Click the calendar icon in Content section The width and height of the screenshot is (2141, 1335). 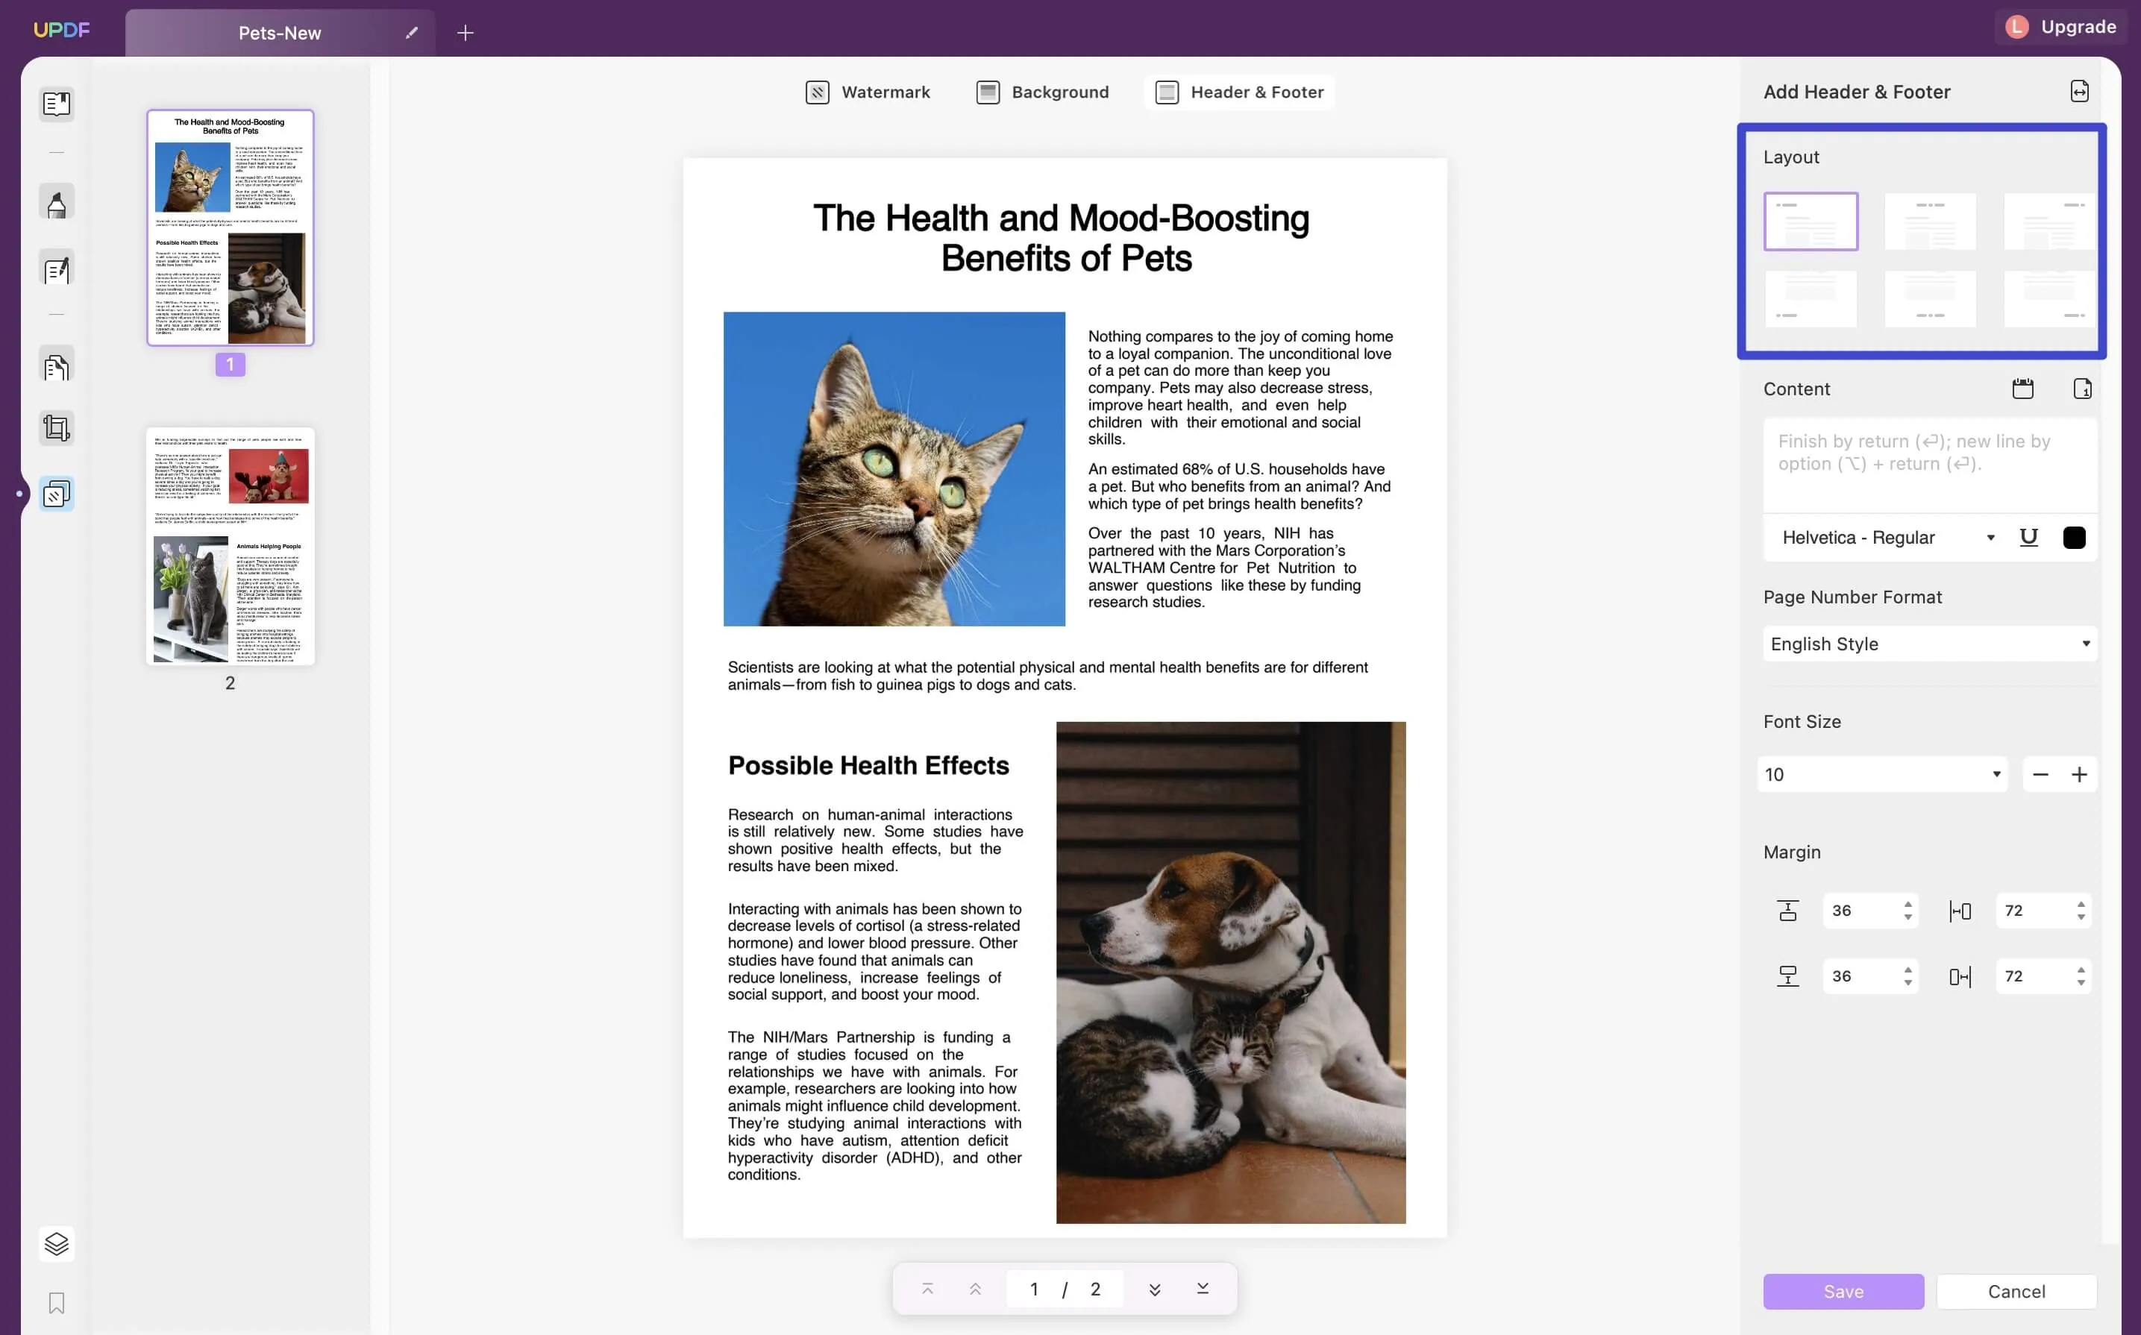[2024, 389]
